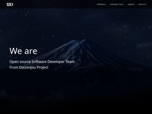
Task: Open the Developer Tools page
Action: pos(117,4)
